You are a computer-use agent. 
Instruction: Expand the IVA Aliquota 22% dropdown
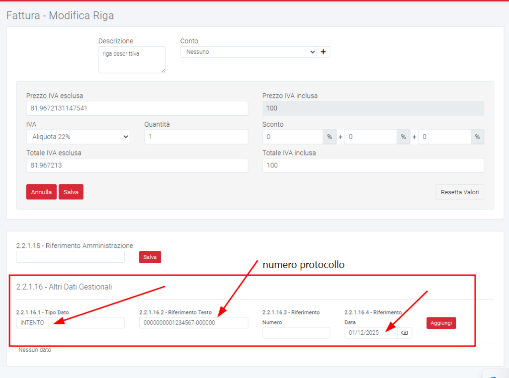(x=78, y=137)
